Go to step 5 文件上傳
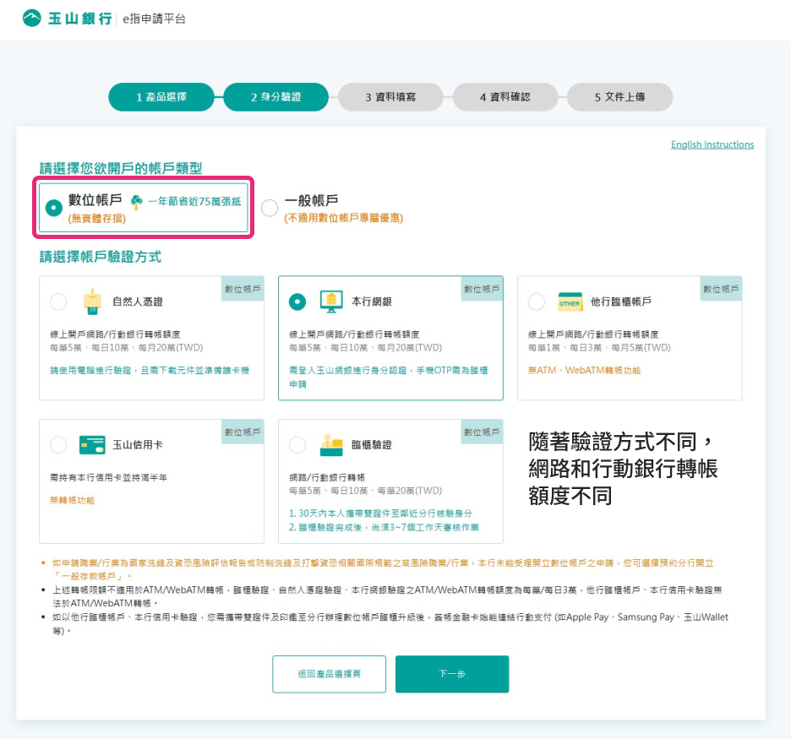Viewport: 791px width, 739px height. tap(619, 97)
